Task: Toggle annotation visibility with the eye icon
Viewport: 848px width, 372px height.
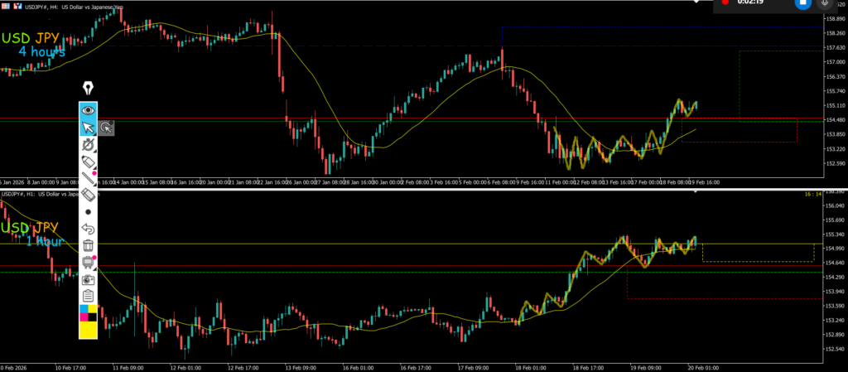Action: (x=88, y=110)
